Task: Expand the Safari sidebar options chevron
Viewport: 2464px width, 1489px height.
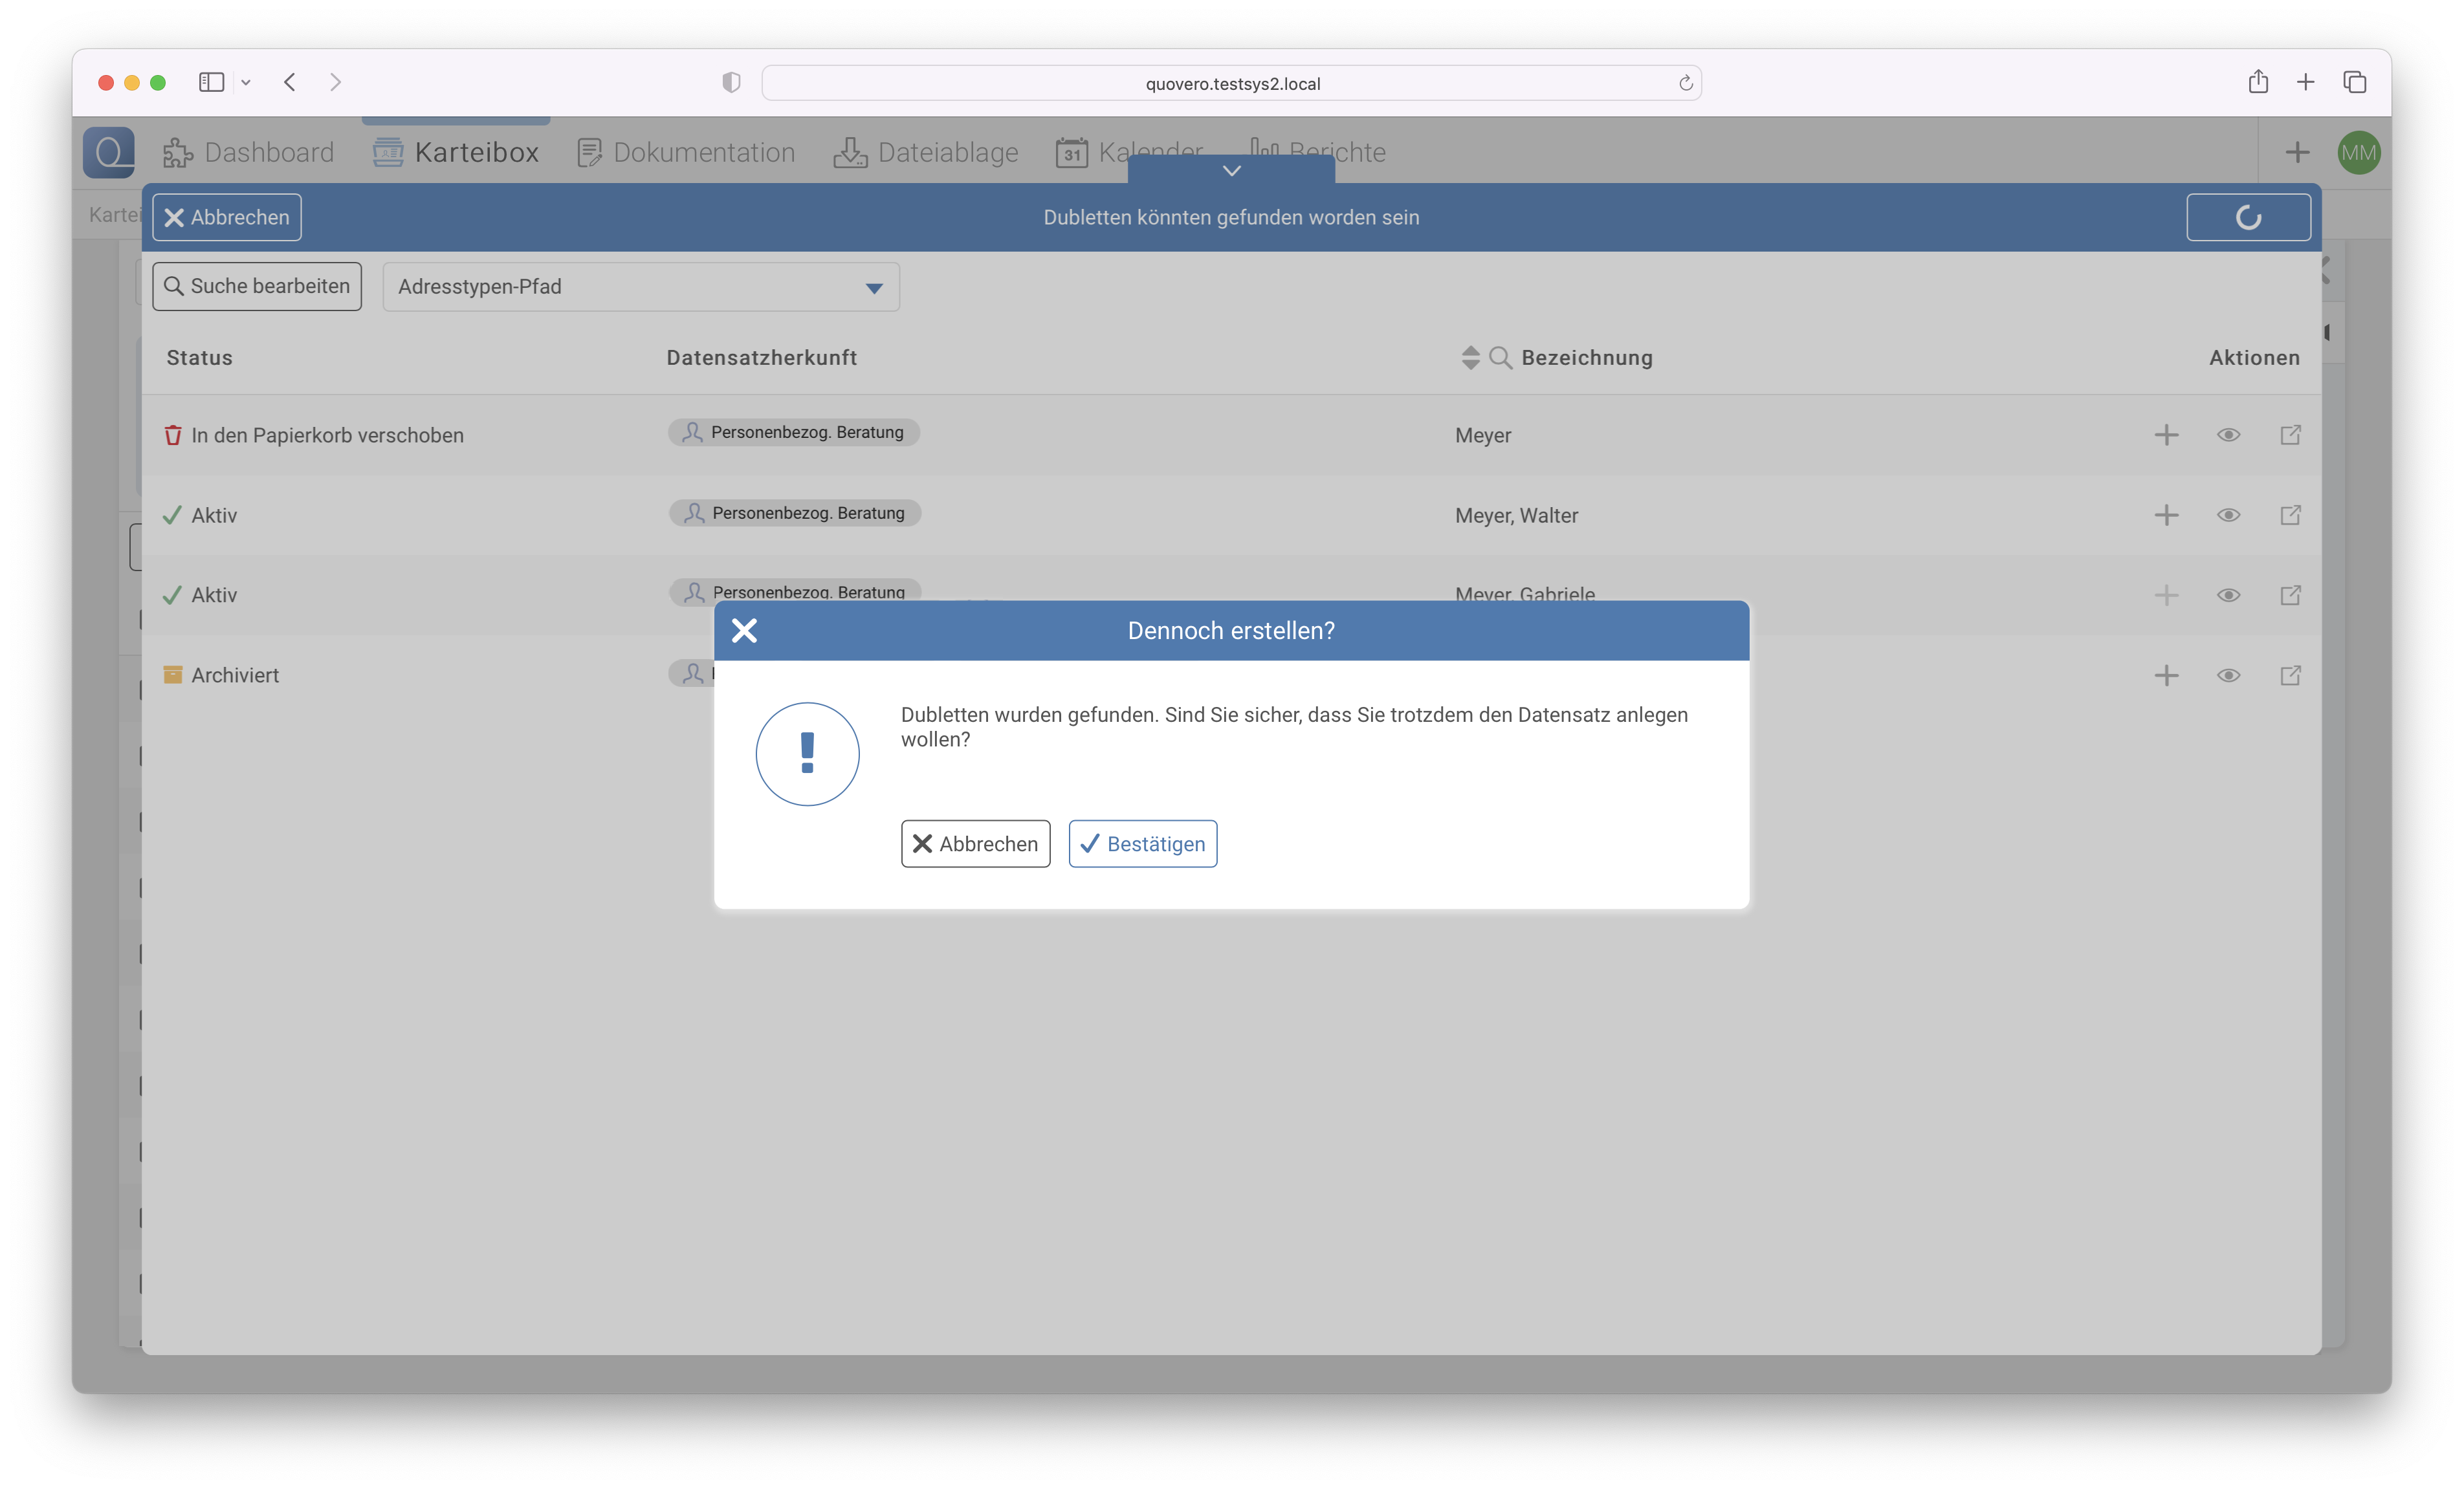Action: pos(246,83)
